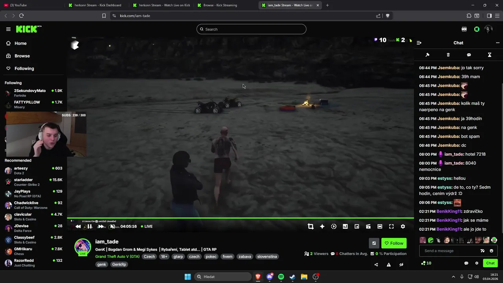Click the crop icon in player controls
This screenshot has height=283, width=503.
[310, 226]
